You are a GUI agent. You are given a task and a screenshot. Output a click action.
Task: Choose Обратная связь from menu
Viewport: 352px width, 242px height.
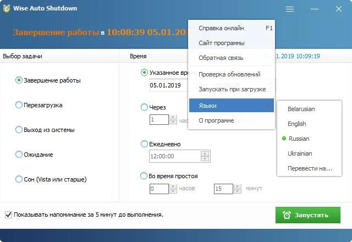pyautogui.click(x=232, y=58)
